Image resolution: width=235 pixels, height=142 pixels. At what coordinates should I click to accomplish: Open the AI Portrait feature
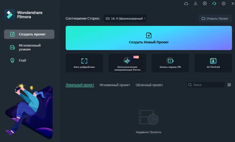(x=213, y=63)
